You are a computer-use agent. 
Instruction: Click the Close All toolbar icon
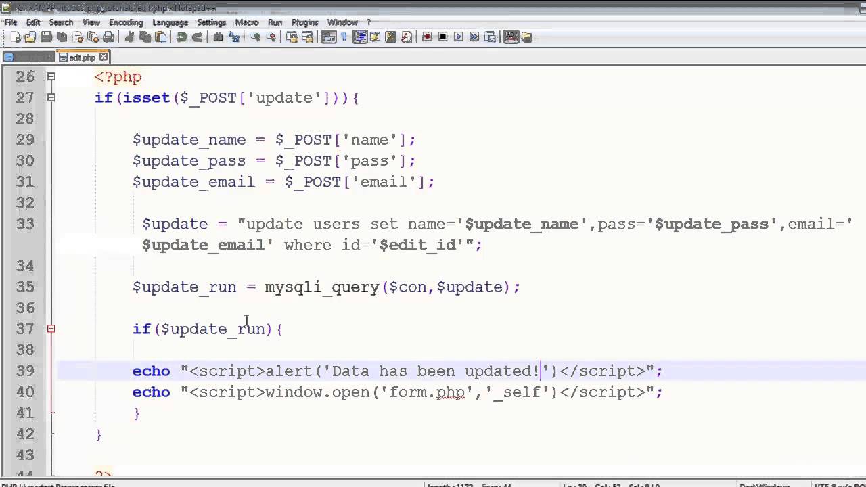[x=93, y=37]
